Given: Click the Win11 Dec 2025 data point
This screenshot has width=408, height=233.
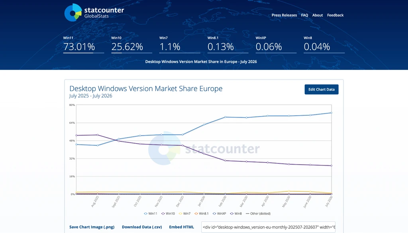Looking at the screenshot, I should pos(182,134).
